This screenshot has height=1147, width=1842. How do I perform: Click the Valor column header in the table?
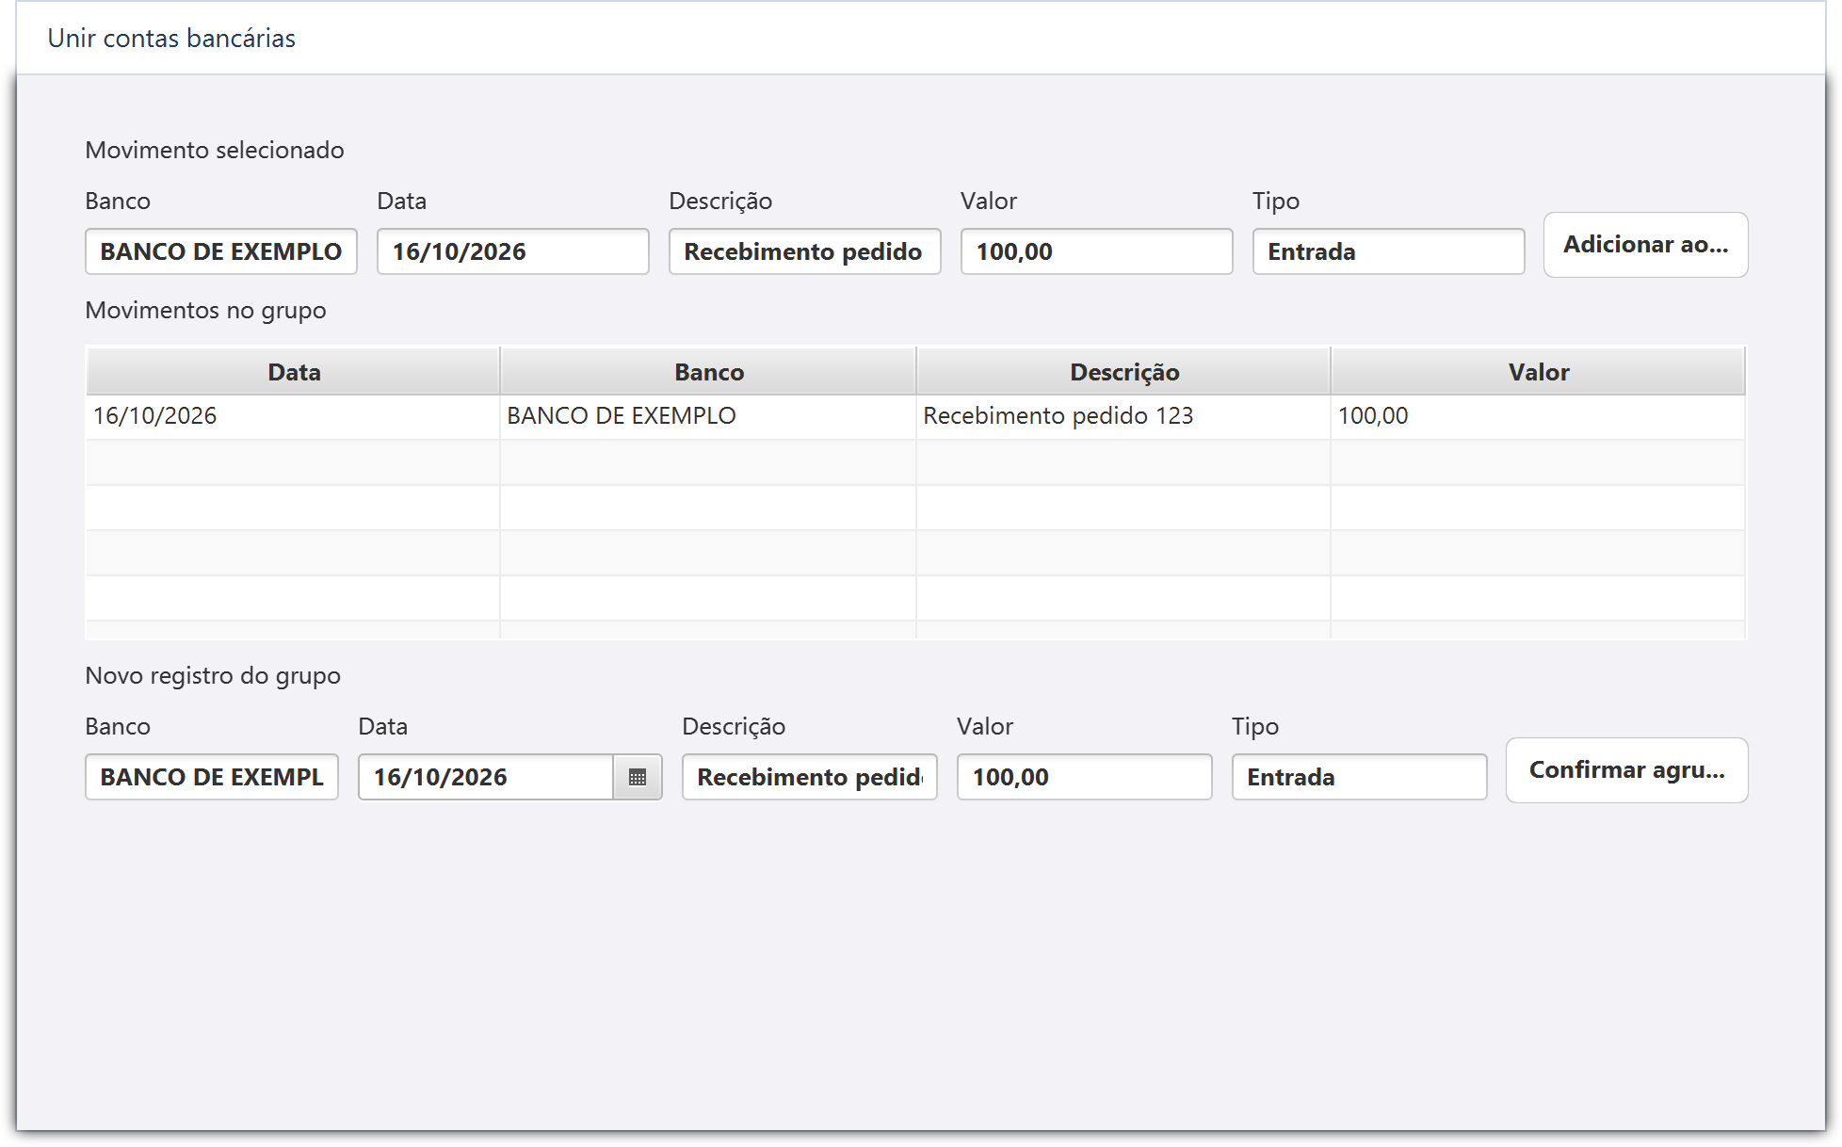click(1539, 372)
